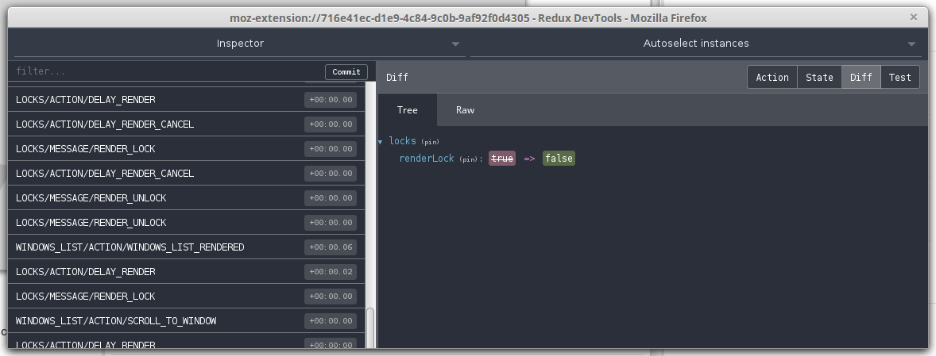Image resolution: width=936 pixels, height=356 pixels.
Task: Close the Redux DevTools window
Action: tap(913, 17)
